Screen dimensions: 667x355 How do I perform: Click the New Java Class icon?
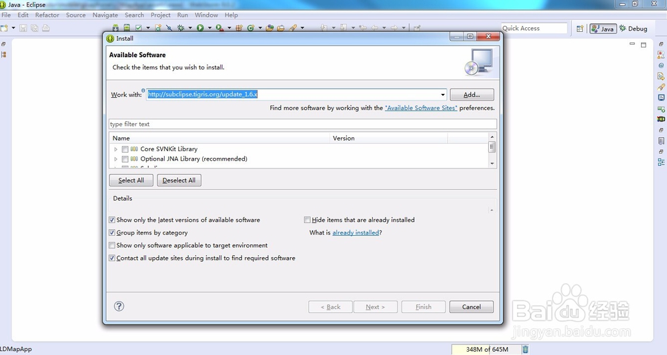coord(251,28)
